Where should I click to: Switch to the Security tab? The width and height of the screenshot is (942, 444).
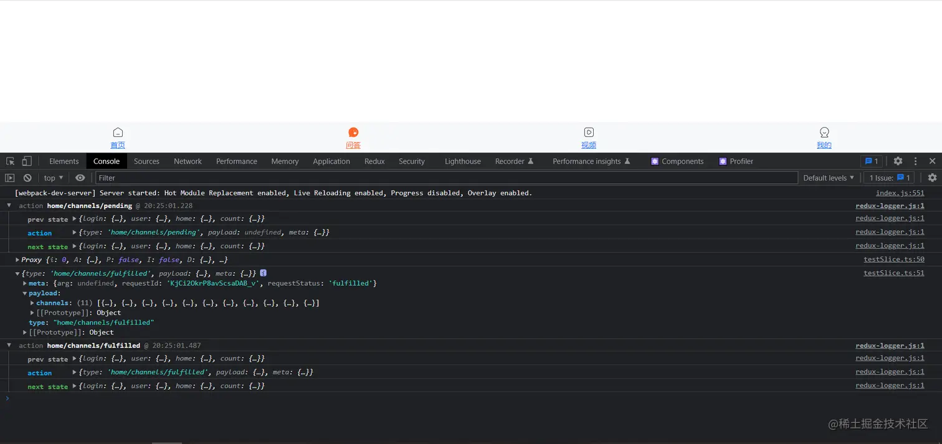point(412,161)
